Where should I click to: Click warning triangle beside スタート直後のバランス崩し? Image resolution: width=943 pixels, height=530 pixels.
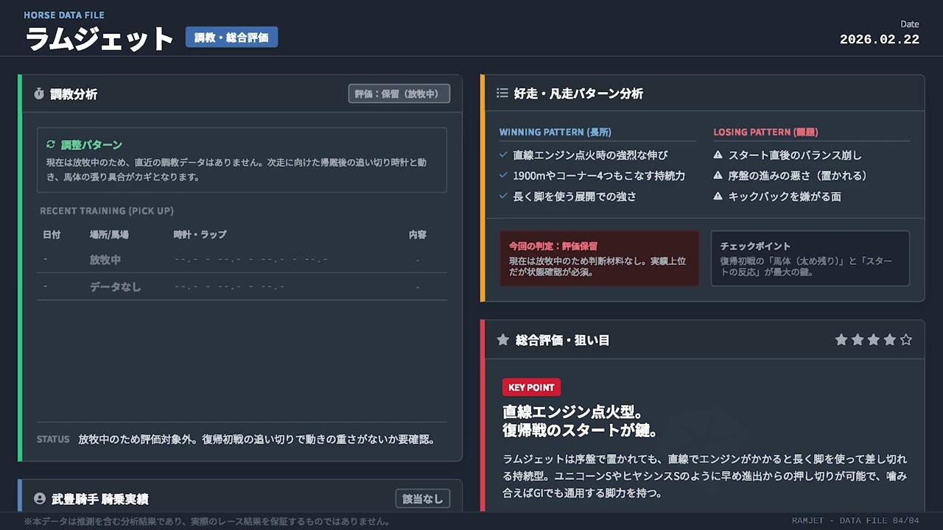[718, 155]
